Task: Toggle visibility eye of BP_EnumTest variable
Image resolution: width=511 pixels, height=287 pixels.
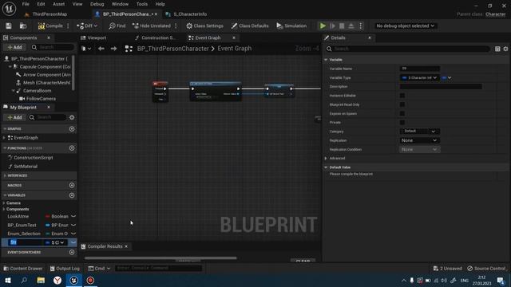Action: click(73, 225)
